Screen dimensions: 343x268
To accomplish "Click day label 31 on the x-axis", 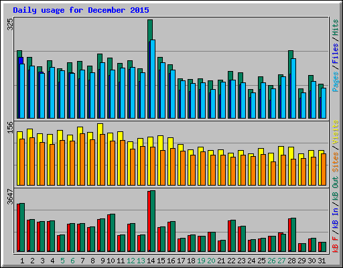I will 322,261.
